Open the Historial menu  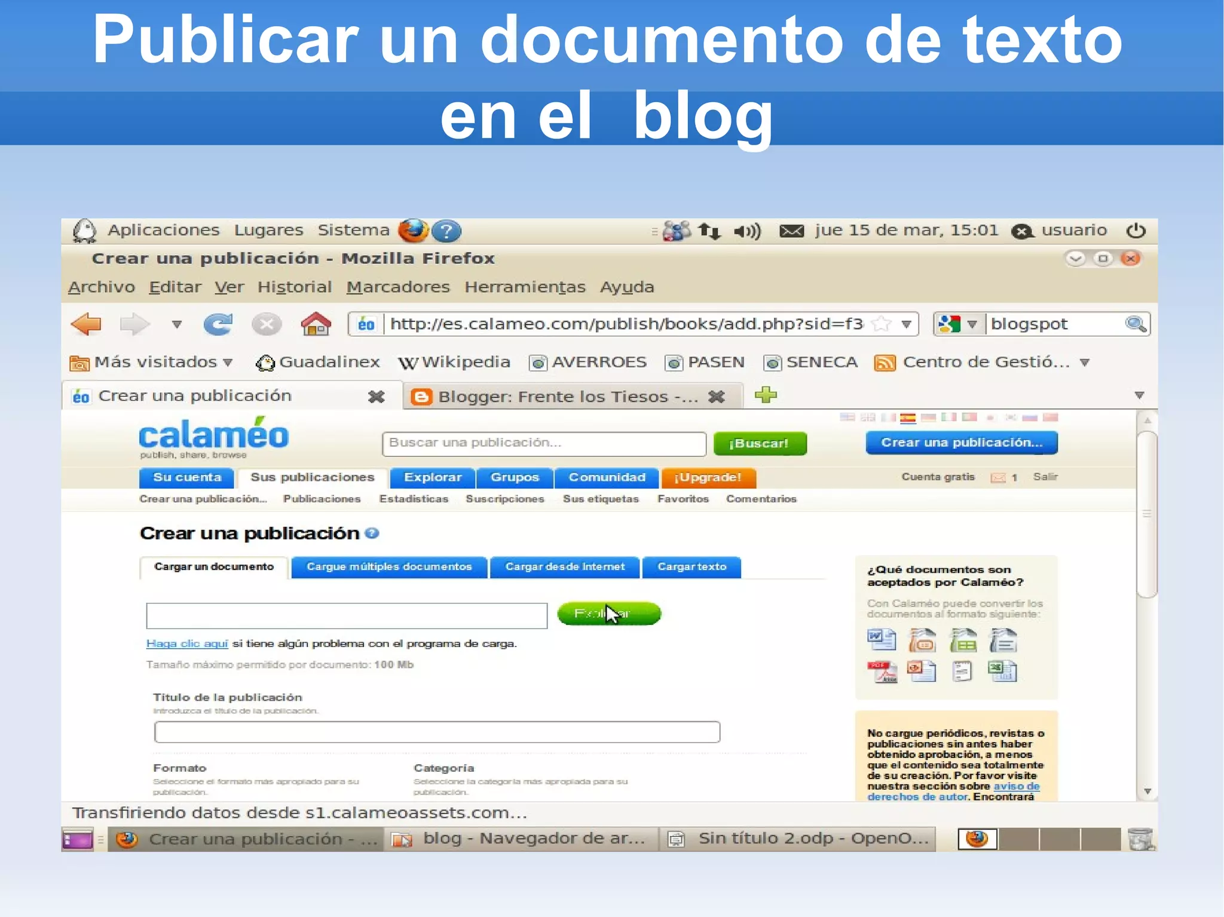tap(295, 287)
